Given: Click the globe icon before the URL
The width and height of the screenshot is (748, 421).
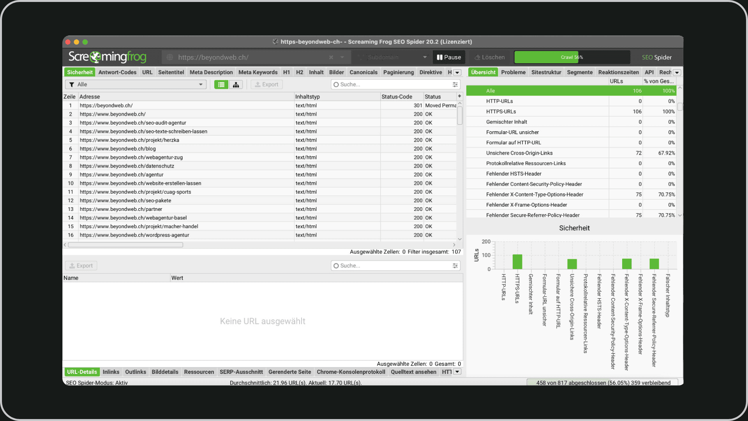Looking at the screenshot, I should [170, 57].
